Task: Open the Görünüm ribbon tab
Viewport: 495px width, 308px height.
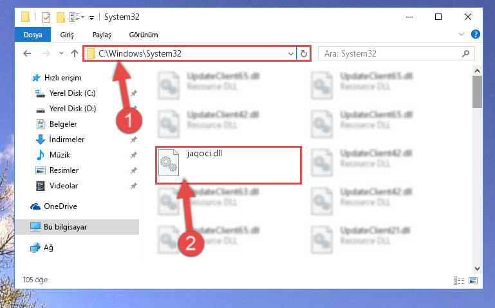Action: coord(144,35)
